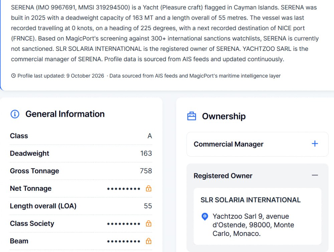The width and height of the screenshot is (334, 252).
Task: Click the Length overall value 55
Action: (148, 206)
